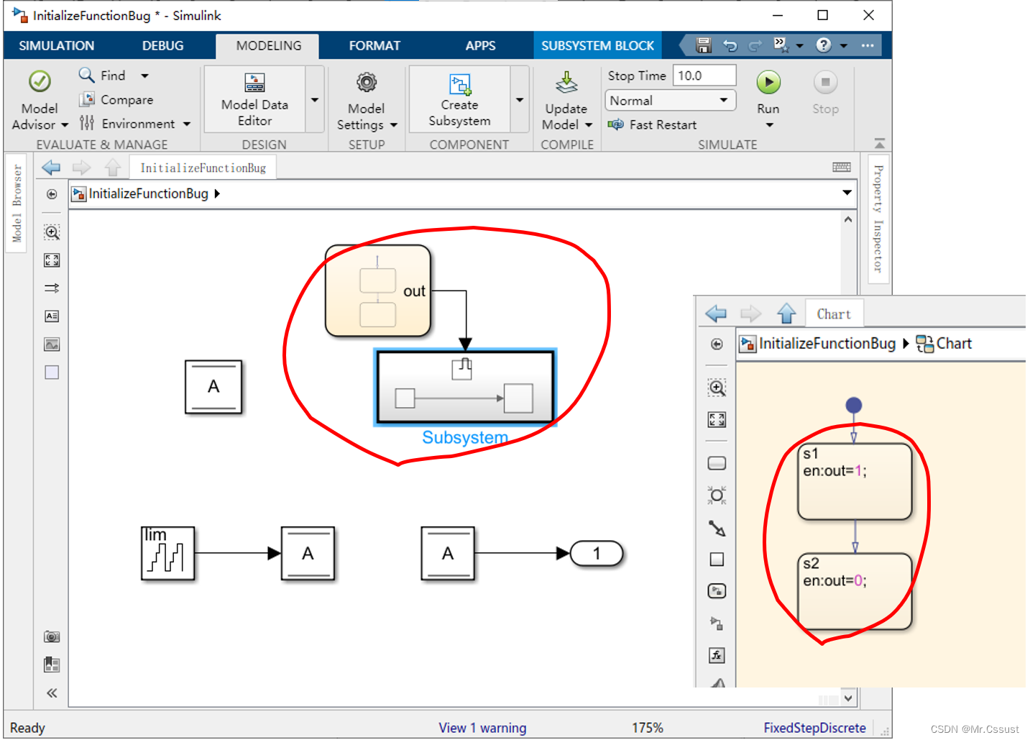Screen dimensions: 1030x740
Task: Select the Subsystem block
Action: (x=465, y=387)
